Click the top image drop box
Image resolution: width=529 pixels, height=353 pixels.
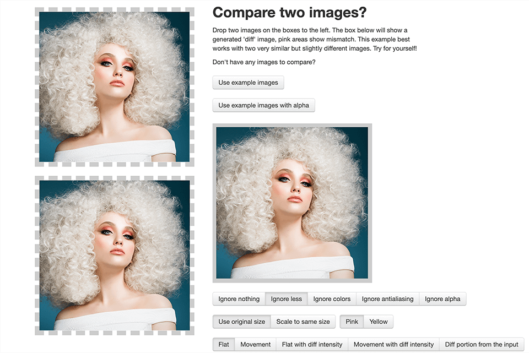(x=114, y=87)
